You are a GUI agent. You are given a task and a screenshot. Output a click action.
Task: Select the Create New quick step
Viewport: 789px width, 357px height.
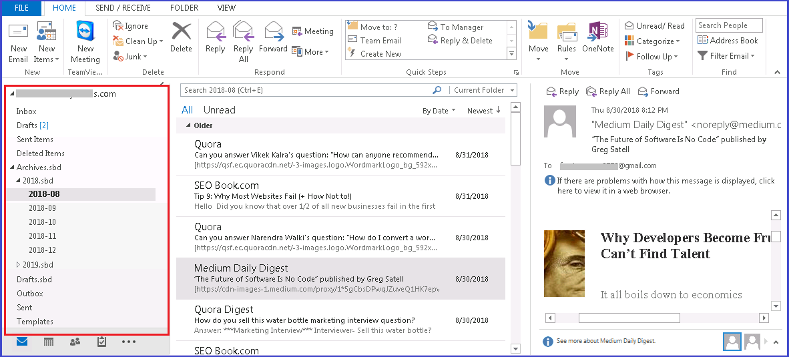coord(375,53)
